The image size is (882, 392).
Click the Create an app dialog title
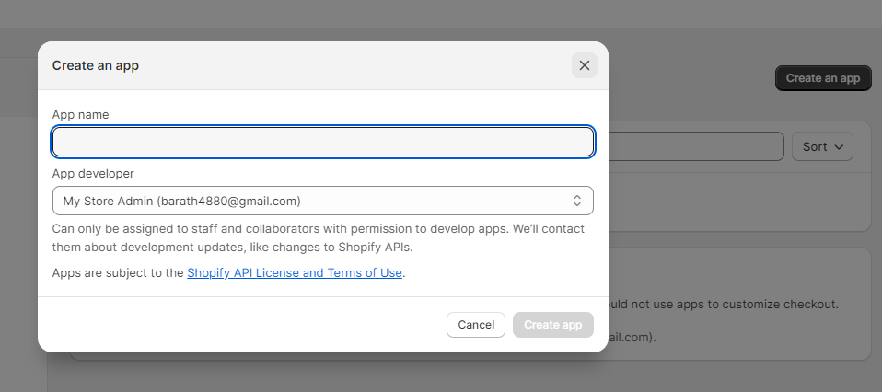pyautogui.click(x=96, y=65)
